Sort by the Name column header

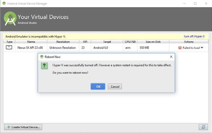pos(31,42)
